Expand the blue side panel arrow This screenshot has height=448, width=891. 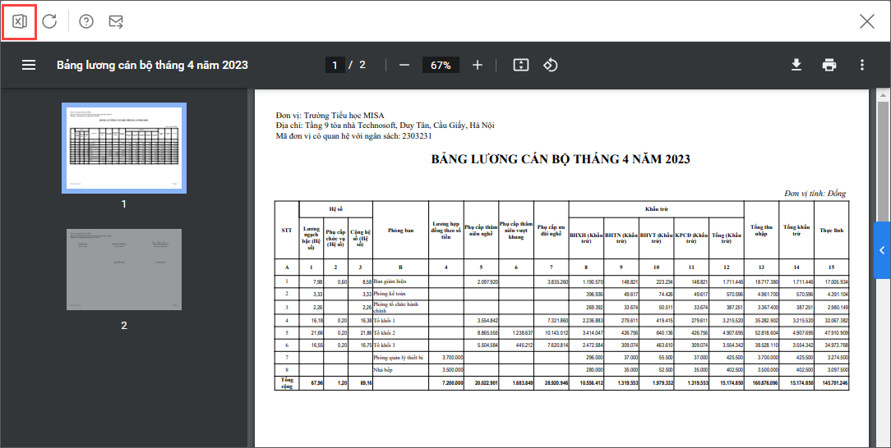[x=882, y=250]
